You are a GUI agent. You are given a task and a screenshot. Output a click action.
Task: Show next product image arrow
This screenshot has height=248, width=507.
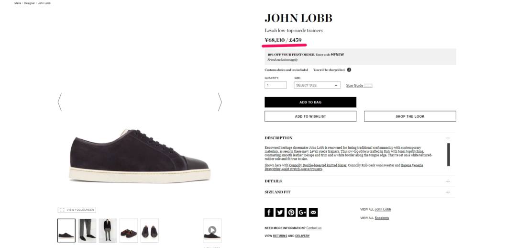[x=220, y=102]
